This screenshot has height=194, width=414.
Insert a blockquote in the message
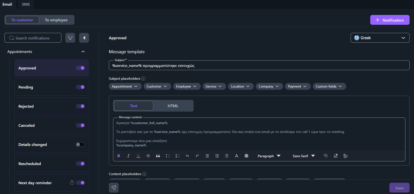tap(158, 156)
